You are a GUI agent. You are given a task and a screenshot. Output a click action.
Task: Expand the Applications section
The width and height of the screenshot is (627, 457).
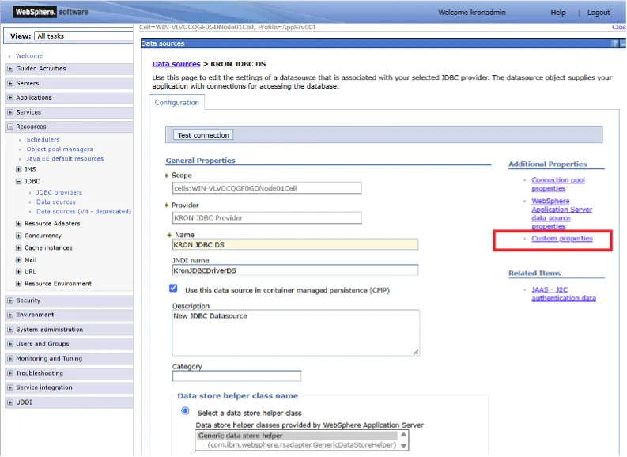pos(10,98)
